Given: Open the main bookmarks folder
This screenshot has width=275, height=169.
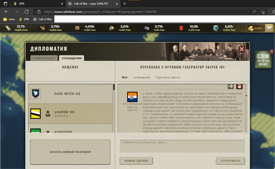Looking at the screenshot, I should pyautogui.click(x=9, y=19).
